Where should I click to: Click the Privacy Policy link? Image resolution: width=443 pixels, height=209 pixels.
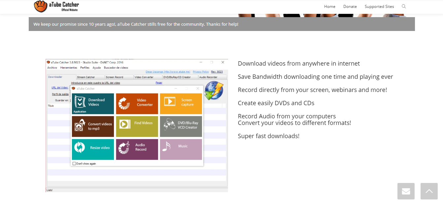tap(201, 72)
